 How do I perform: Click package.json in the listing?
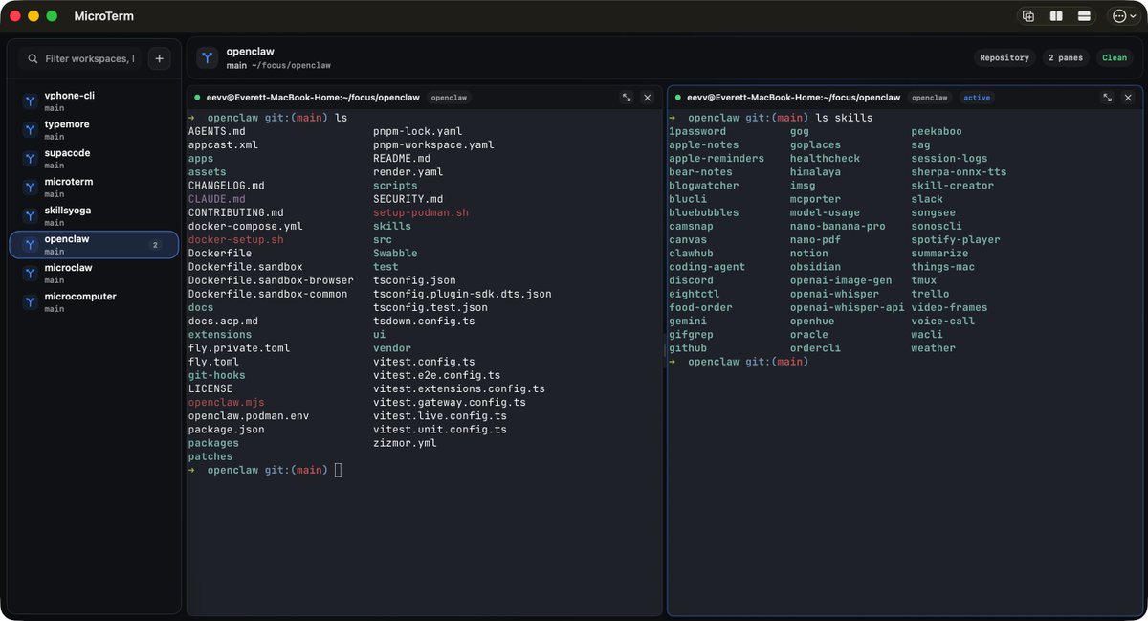pyautogui.click(x=227, y=430)
